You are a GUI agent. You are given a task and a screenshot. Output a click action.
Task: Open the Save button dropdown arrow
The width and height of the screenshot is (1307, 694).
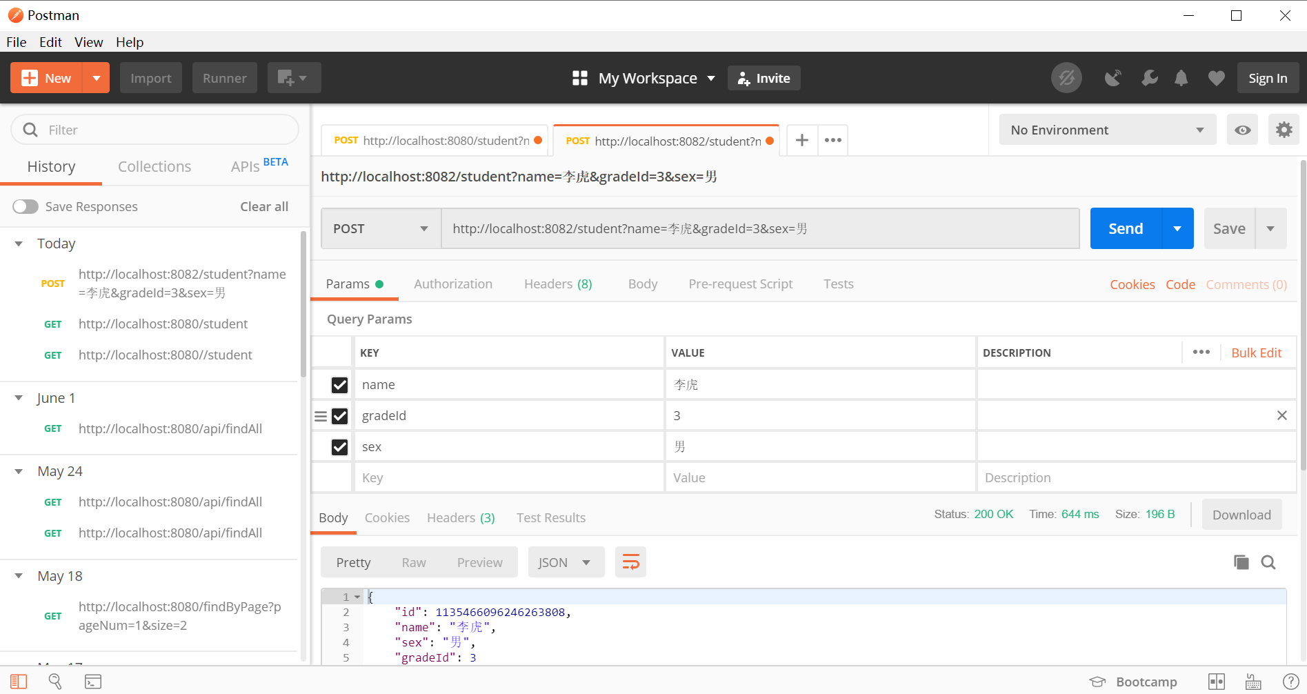click(1270, 228)
